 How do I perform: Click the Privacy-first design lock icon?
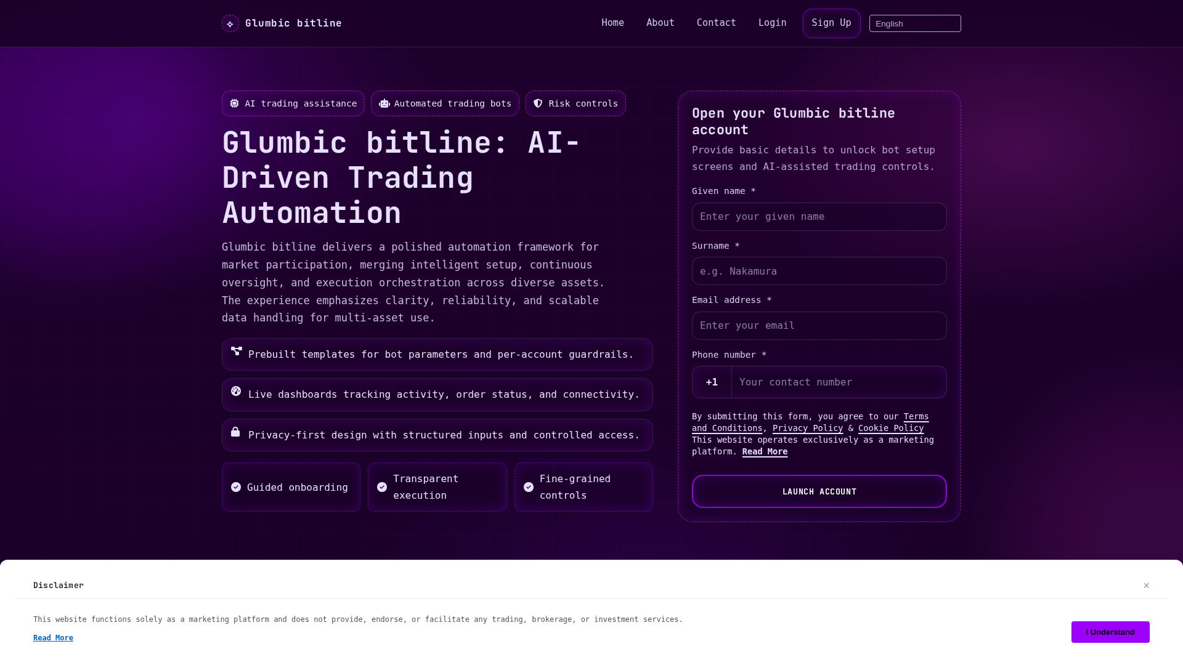tap(235, 432)
